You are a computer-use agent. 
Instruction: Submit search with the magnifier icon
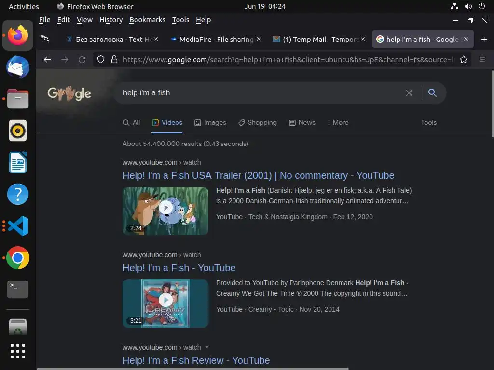point(433,93)
